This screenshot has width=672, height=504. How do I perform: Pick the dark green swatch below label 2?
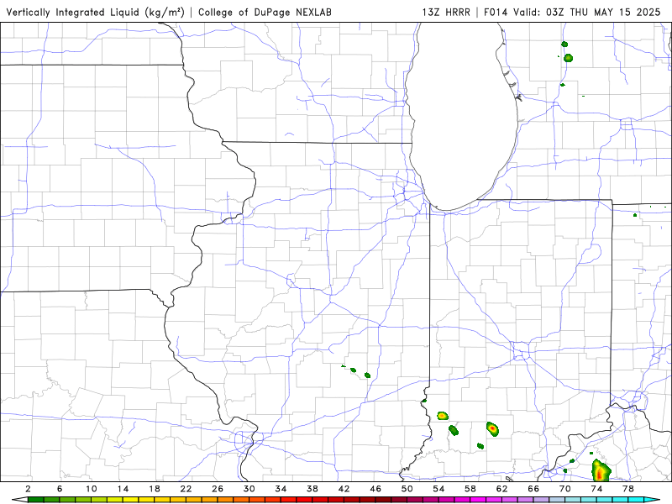tap(35, 500)
